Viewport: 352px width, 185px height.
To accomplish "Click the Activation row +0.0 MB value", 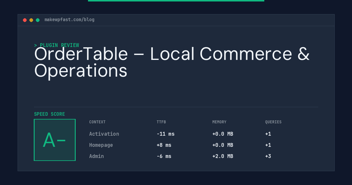I will click(223, 134).
